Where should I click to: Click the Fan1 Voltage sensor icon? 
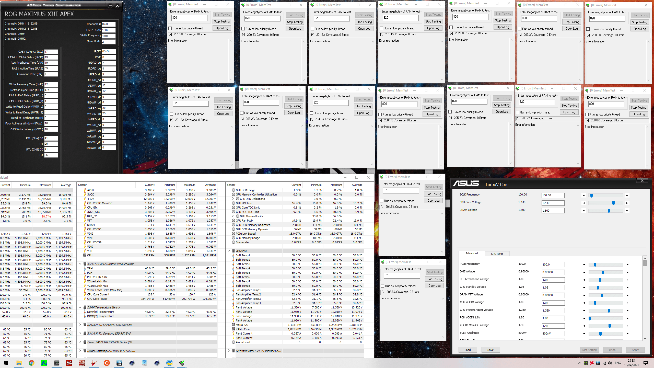coord(233,307)
